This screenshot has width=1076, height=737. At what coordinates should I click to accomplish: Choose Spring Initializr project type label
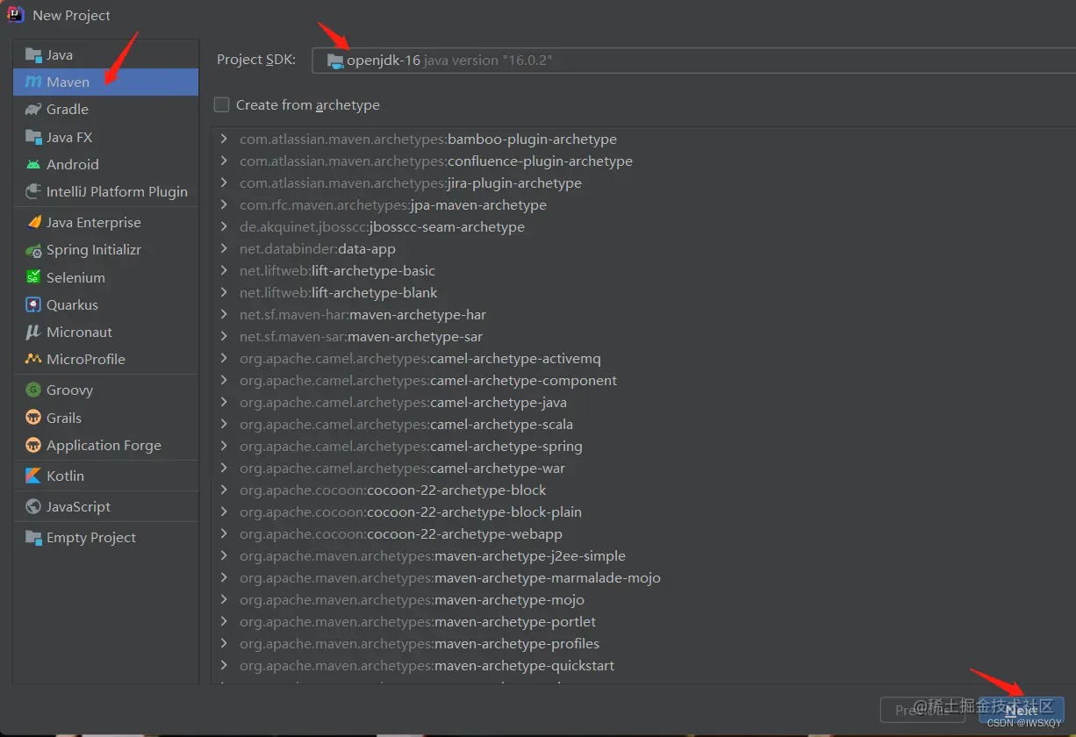pos(94,250)
